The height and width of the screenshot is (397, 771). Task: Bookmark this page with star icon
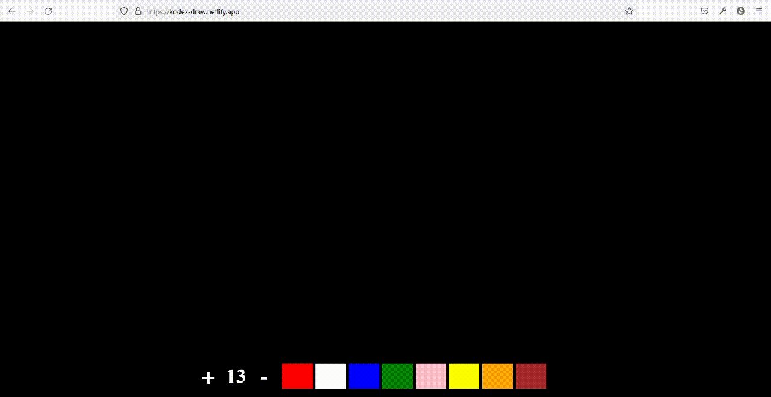(x=629, y=11)
